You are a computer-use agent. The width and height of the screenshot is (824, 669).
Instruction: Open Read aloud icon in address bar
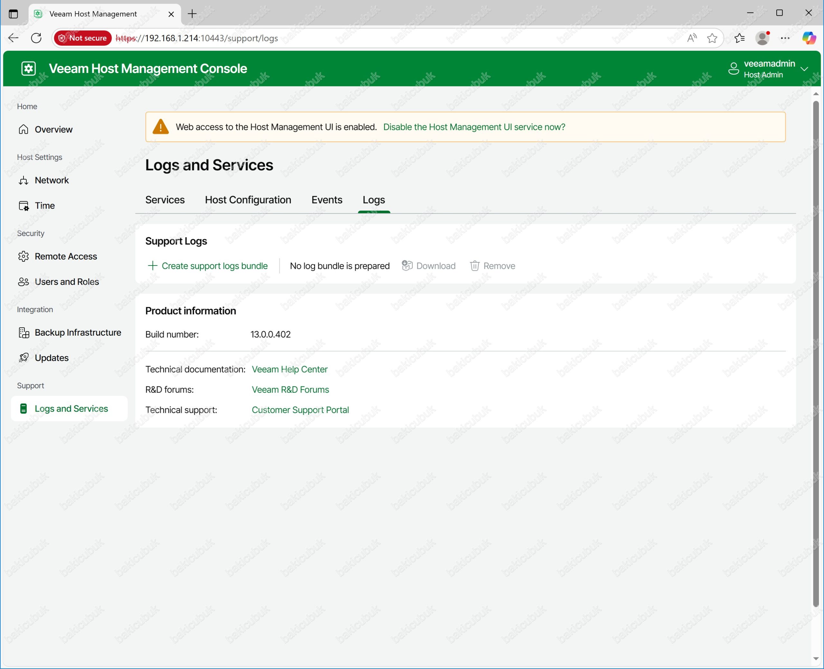(x=692, y=38)
